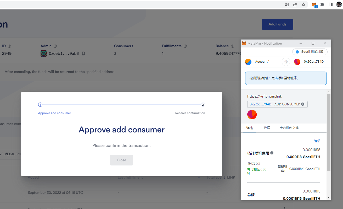Click the Add Funds button

coord(277,24)
